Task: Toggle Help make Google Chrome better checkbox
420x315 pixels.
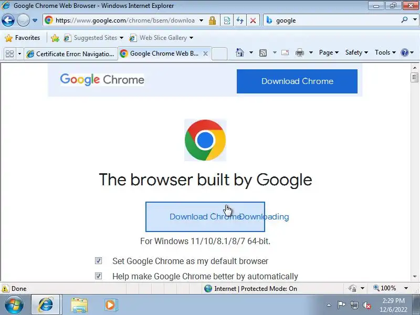Action: [98, 276]
